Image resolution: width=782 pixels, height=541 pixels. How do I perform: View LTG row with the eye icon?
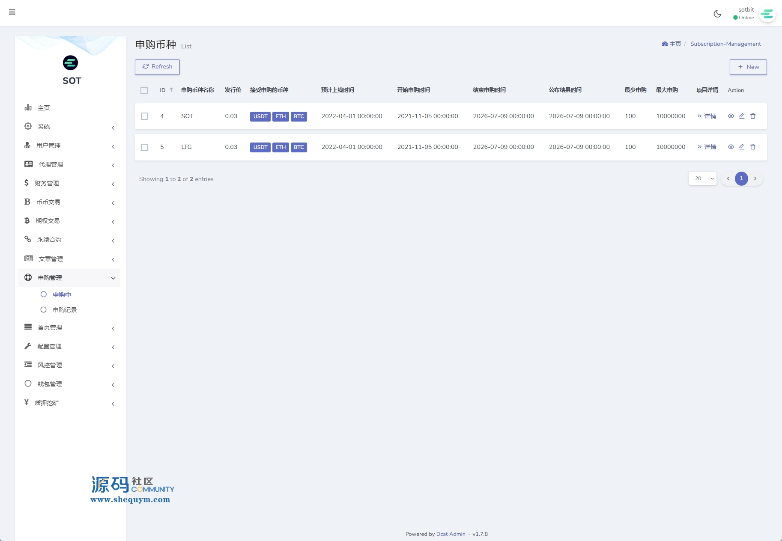[x=731, y=147]
